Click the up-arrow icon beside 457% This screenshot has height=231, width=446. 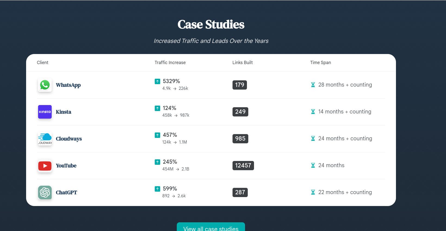pos(157,135)
